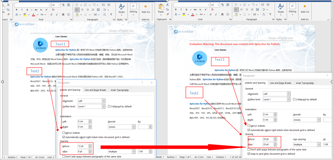Open Add-ins in the right window
The image size is (333, 160).
coord(305,9)
